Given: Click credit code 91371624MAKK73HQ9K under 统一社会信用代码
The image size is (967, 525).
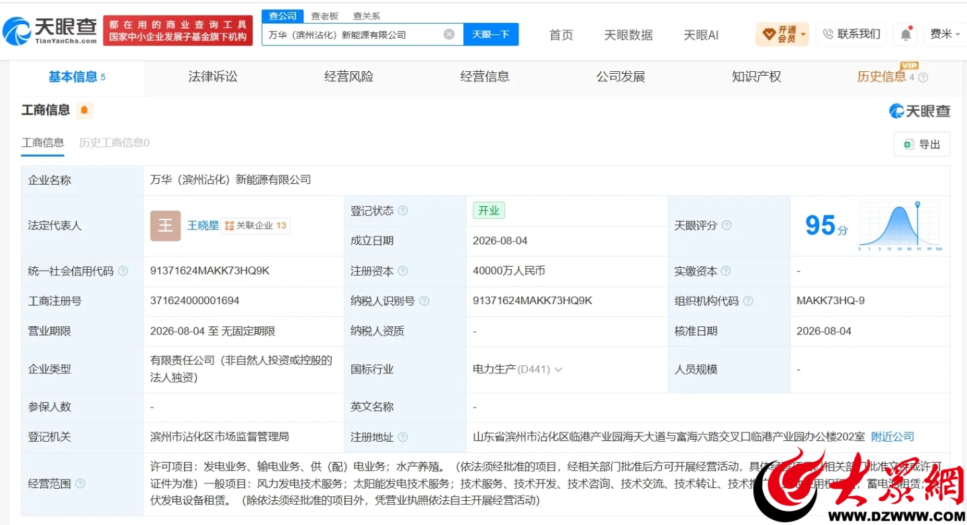Looking at the screenshot, I should (x=210, y=271).
